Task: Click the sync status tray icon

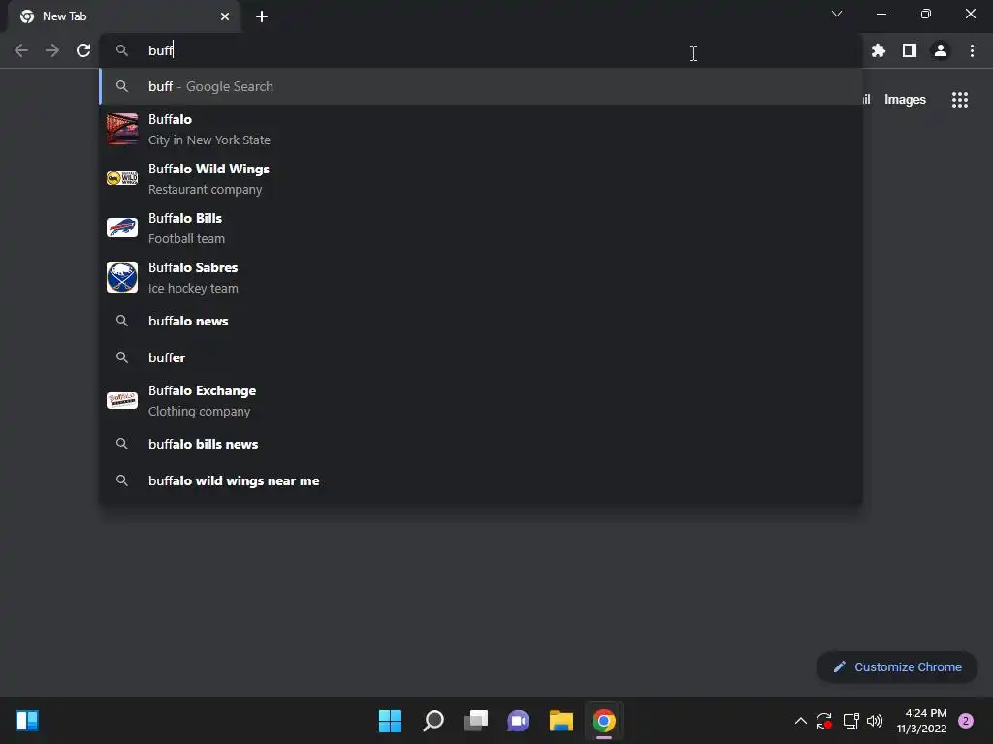Action: tap(824, 721)
